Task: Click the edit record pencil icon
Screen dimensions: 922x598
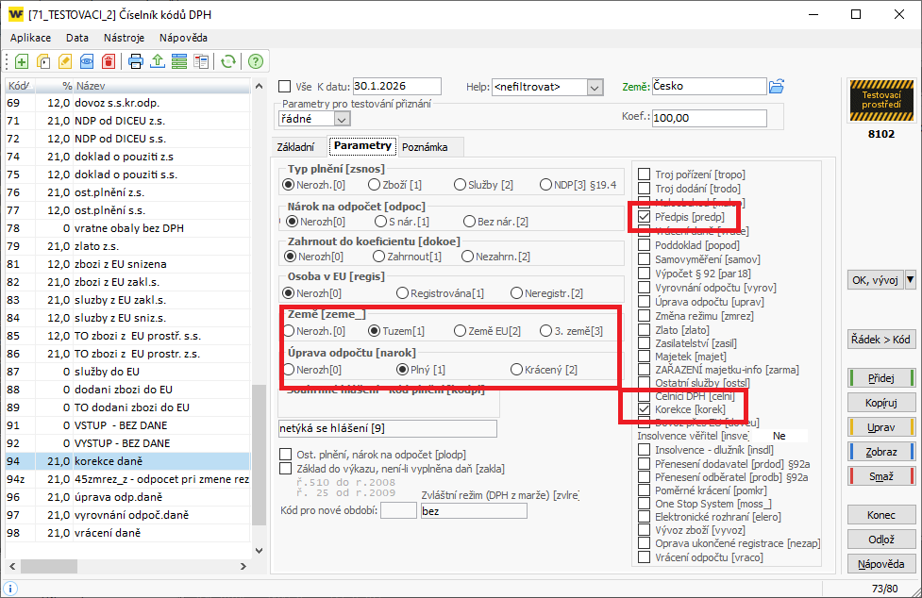Action: pyautogui.click(x=65, y=61)
